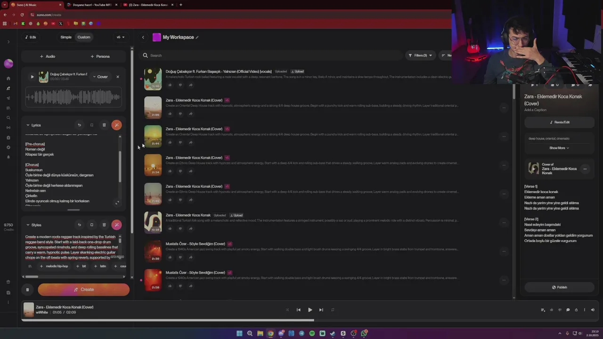The width and height of the screenshot is (603, 339).
Task: Like the now-playing track in player
Action: pos(552,310)
